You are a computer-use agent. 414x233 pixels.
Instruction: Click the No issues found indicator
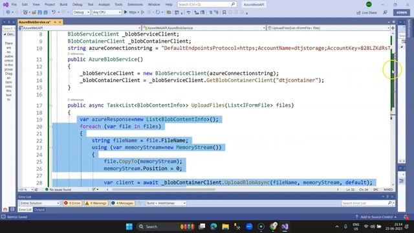coord(58,190)
